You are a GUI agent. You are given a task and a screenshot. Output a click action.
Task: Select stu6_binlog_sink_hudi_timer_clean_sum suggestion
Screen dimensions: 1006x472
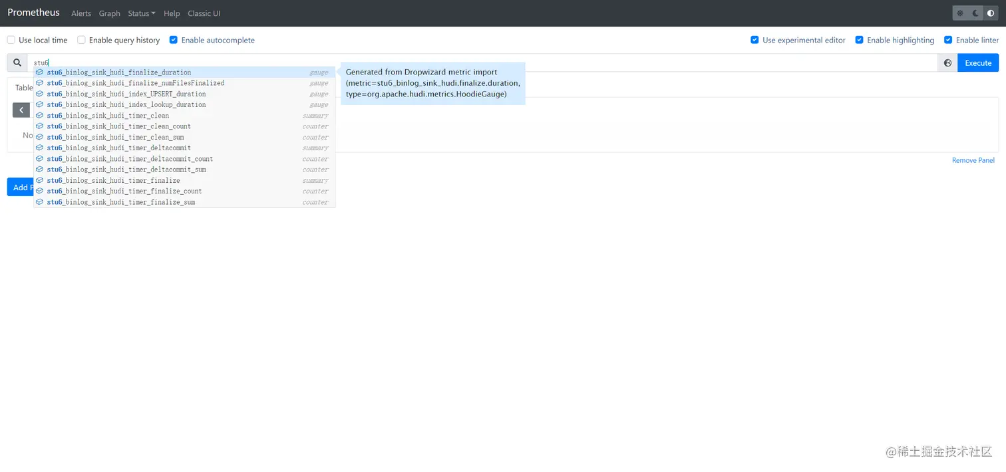coord(184,137)
